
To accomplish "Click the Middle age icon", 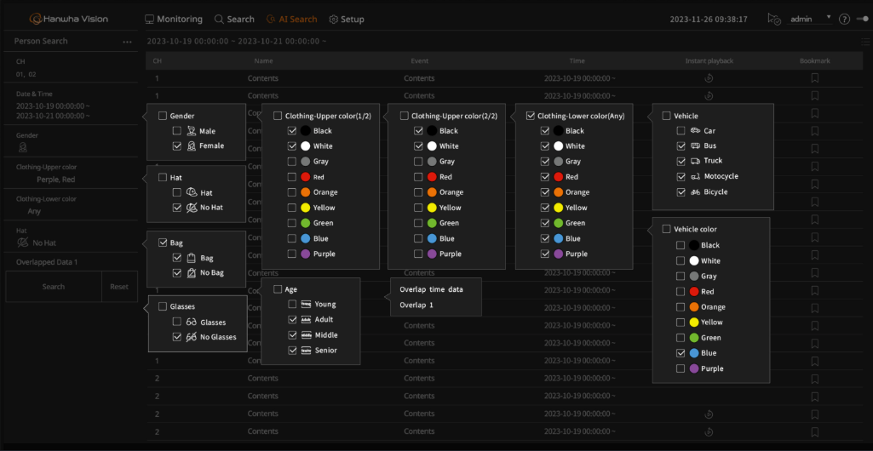I will [x=306, y=335].
